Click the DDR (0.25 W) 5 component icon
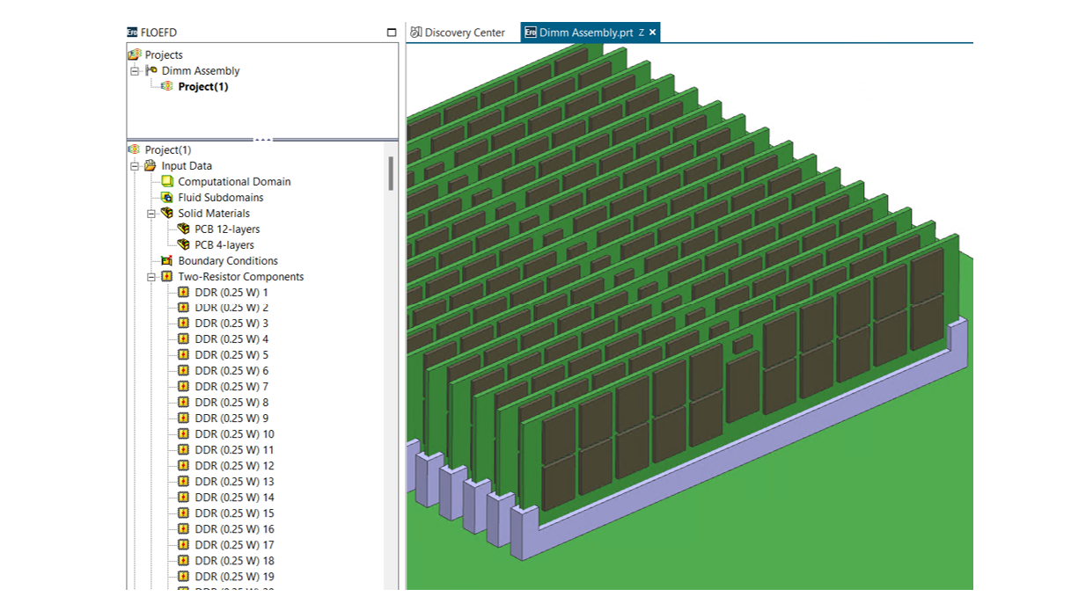This screenshot has width=1071, height=611. [x=183, y=355]
